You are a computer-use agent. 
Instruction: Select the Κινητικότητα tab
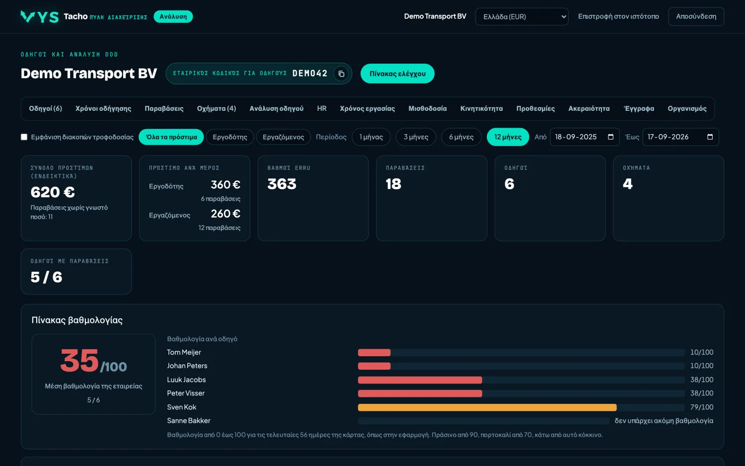point(481,109)
